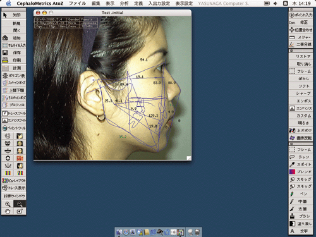This screenshot has height=237, width=316.
Task: Click the circular arrows rotate icon
Action: (8, 158)
